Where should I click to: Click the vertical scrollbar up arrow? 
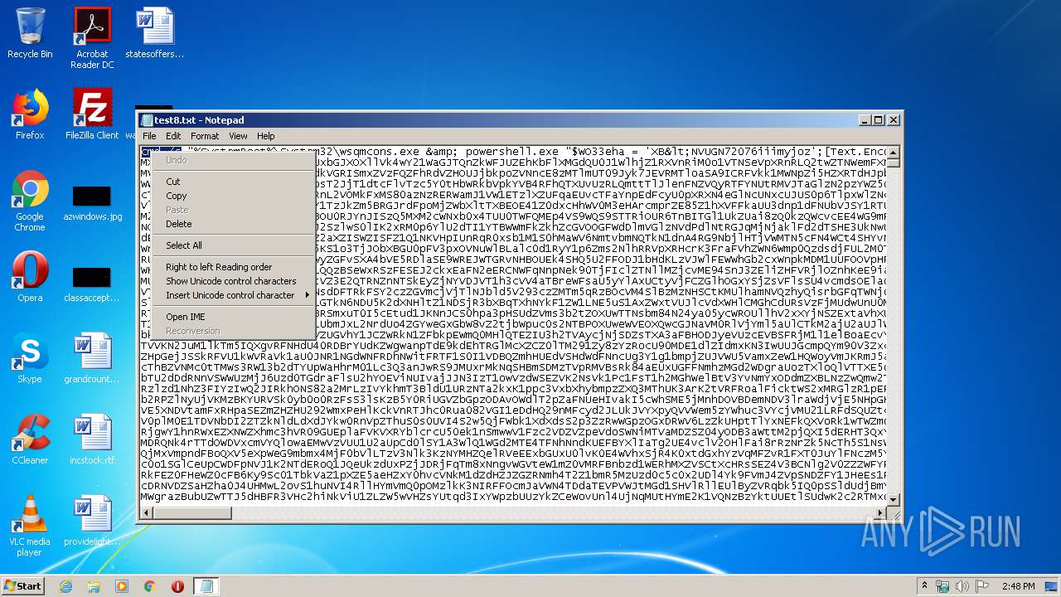894,152
